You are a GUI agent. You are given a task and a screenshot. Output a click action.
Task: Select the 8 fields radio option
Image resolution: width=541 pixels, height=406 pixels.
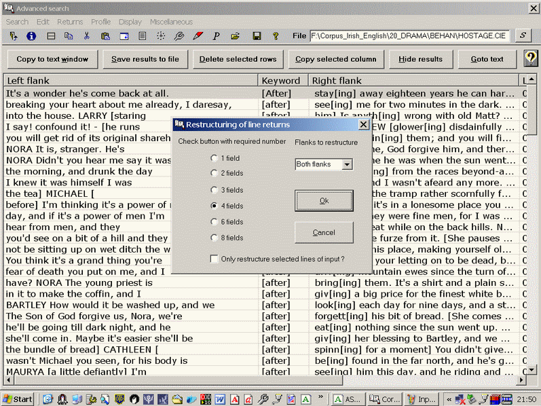214,238
